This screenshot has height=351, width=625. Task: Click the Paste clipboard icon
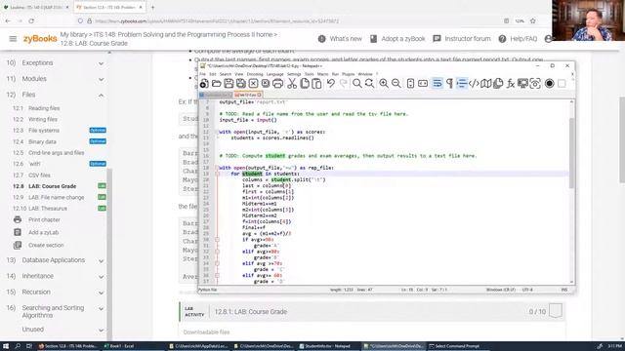click(x=316, y=83)
